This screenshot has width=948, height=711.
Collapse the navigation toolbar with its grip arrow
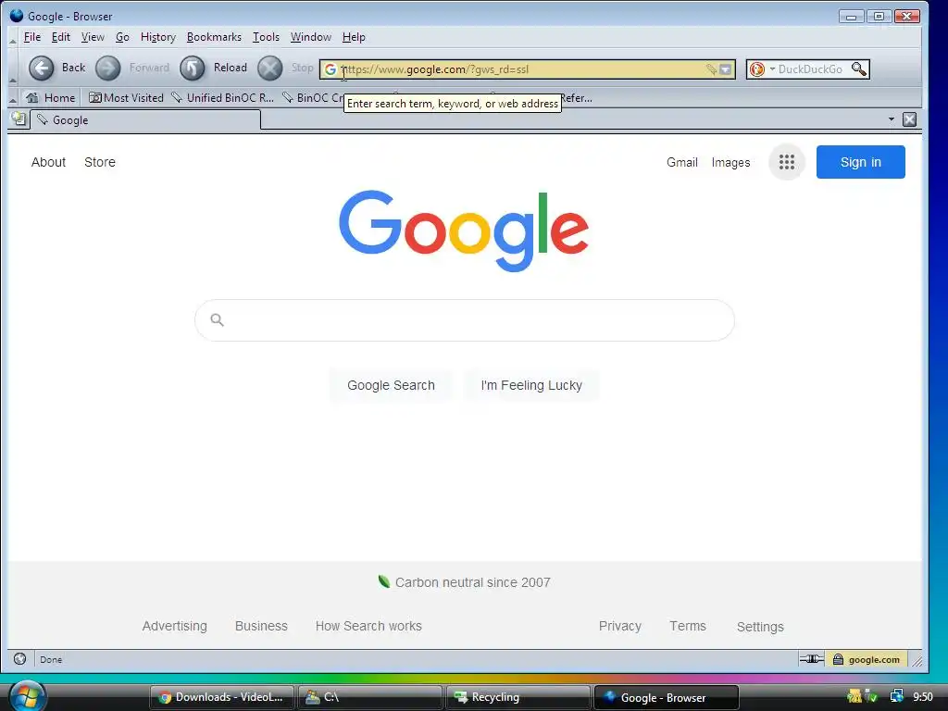pyautogui.click(x=13, y=80)
